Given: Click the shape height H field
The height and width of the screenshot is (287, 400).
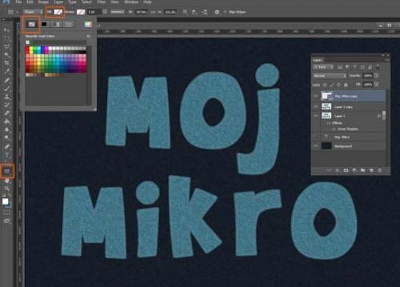Looking at the screenshot, I should pos(170,12).
